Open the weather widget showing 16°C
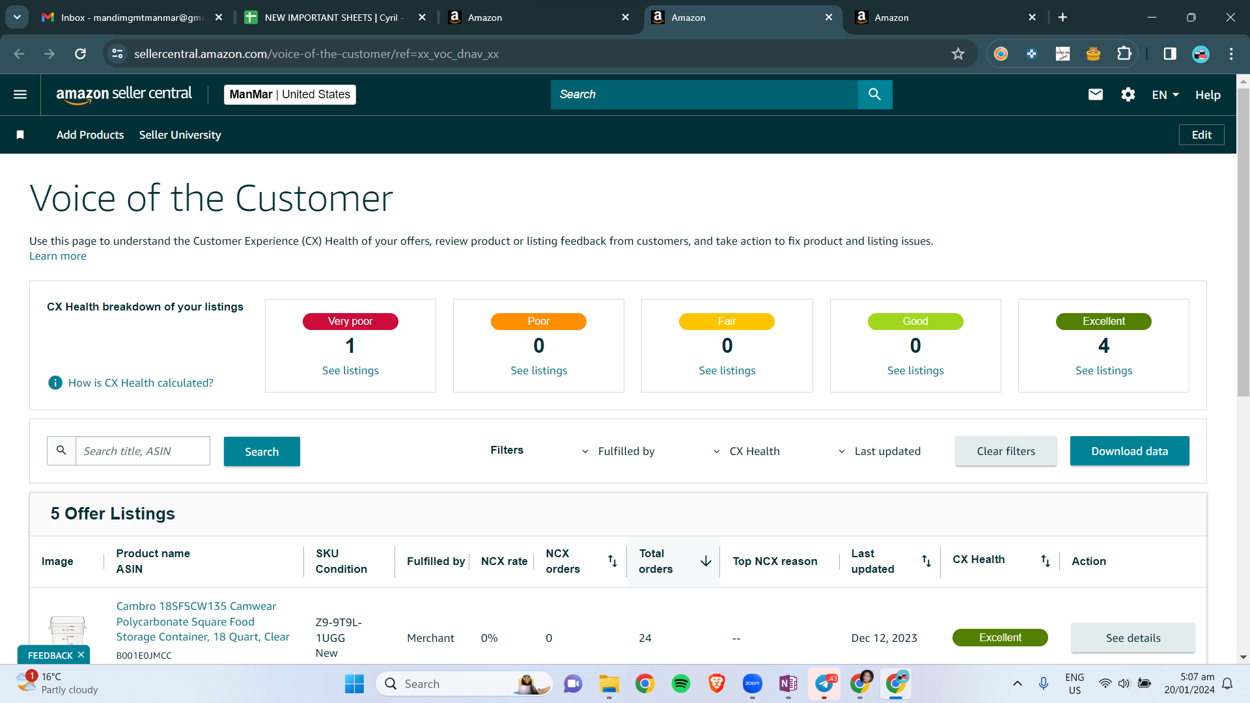 point(57,683)
